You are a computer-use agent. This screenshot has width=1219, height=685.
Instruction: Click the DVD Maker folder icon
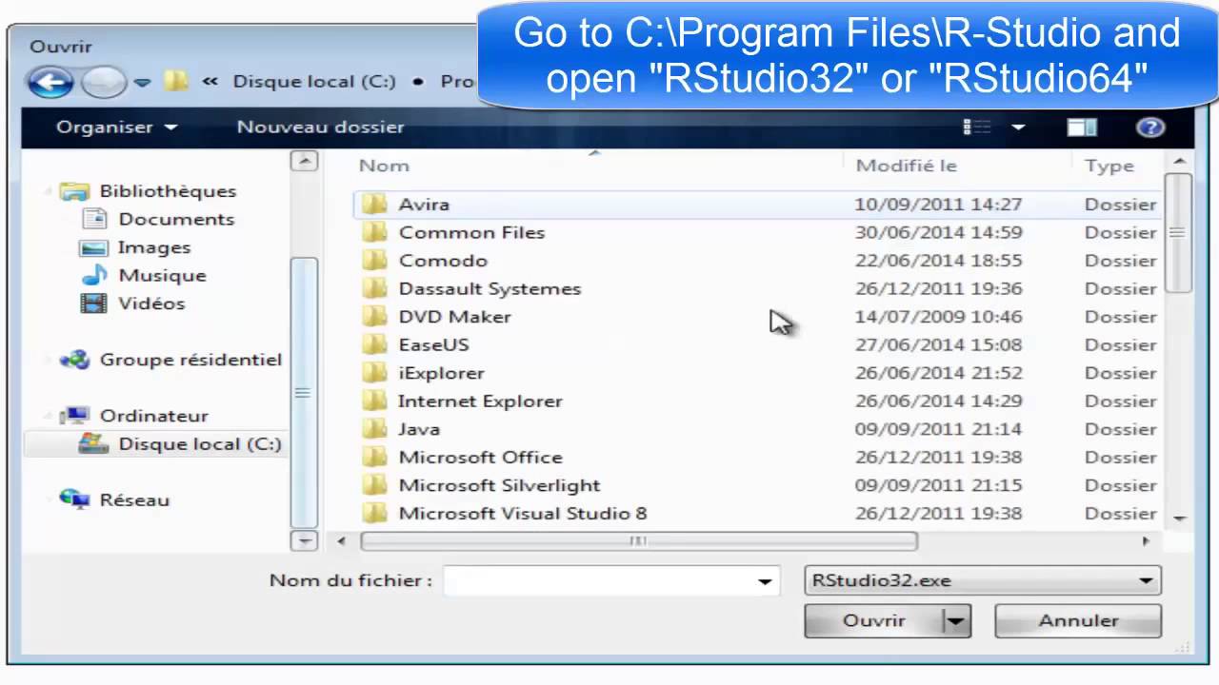(x=375, y=316)
